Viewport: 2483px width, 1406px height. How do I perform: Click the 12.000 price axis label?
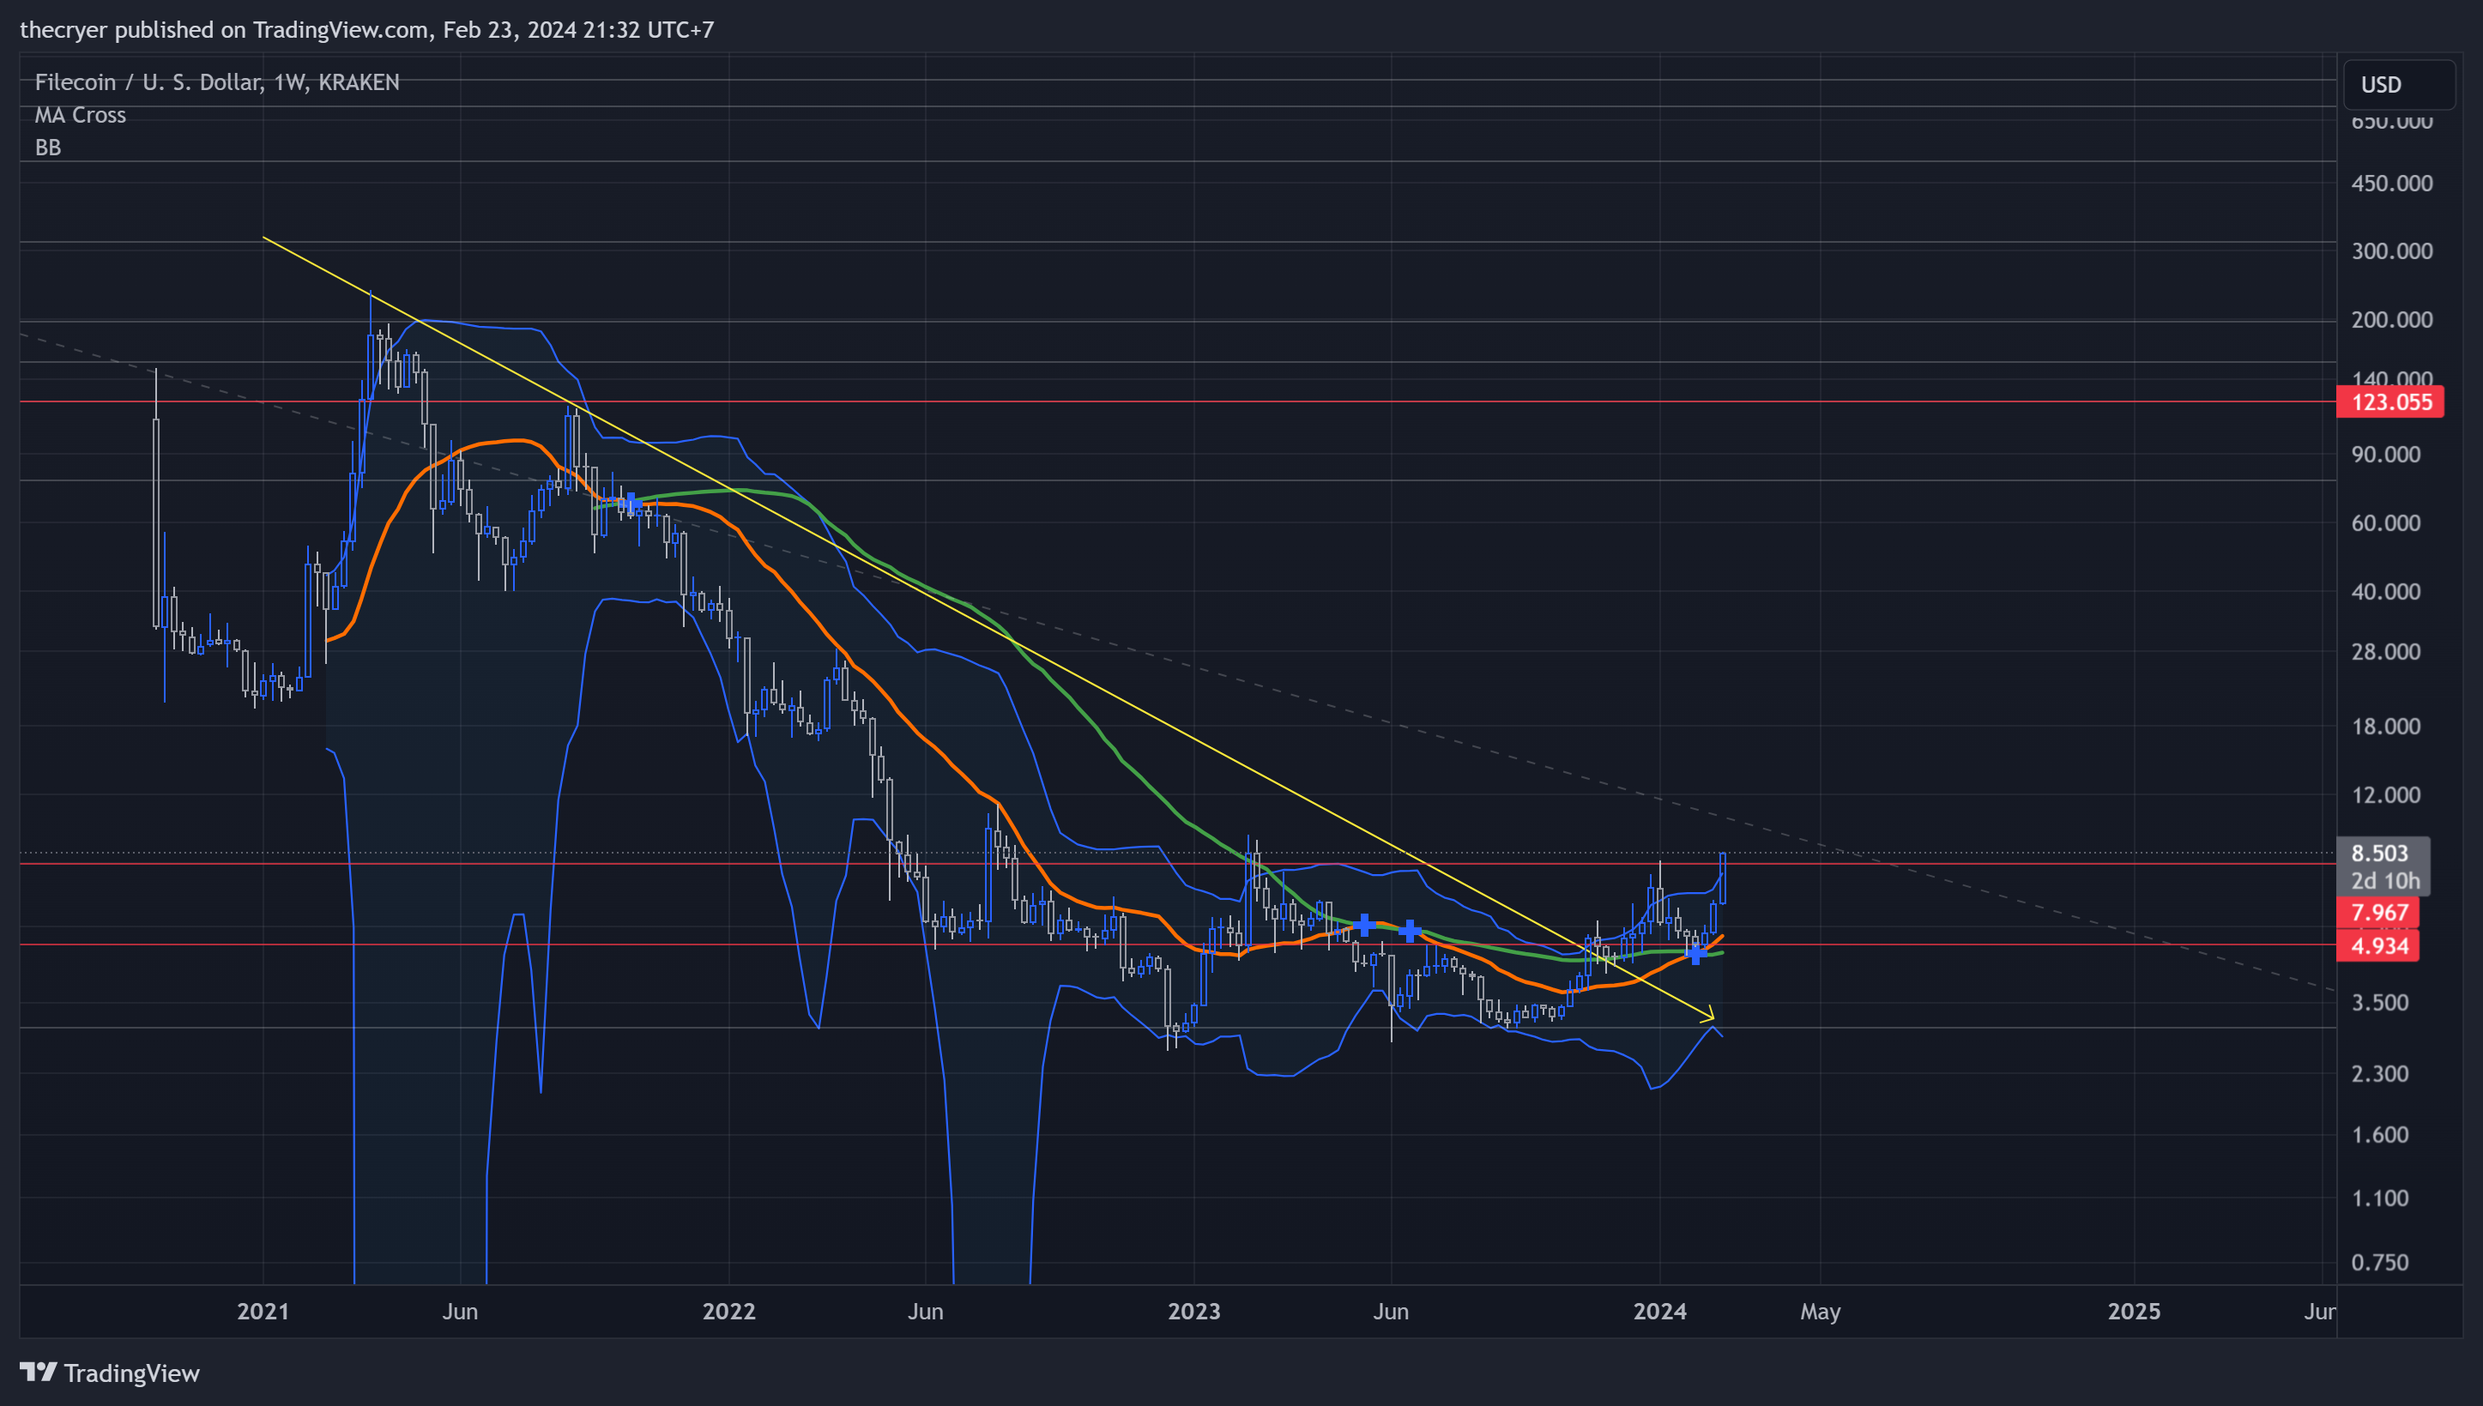[x=2386, y=794]
